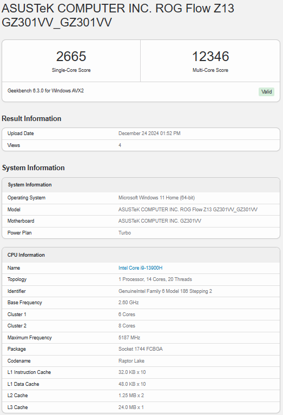
Task: Click the green Valid badge
Action: [x=266, y=91]
